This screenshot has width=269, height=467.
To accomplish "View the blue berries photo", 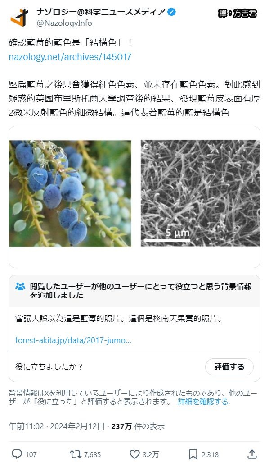I will (70, 193).
